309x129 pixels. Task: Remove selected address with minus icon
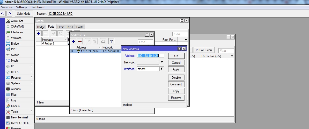tap(80, 41)
